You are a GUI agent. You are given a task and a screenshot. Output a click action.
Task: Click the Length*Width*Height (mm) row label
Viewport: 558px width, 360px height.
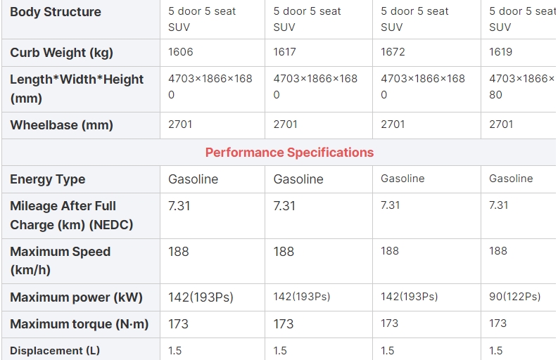77,89
